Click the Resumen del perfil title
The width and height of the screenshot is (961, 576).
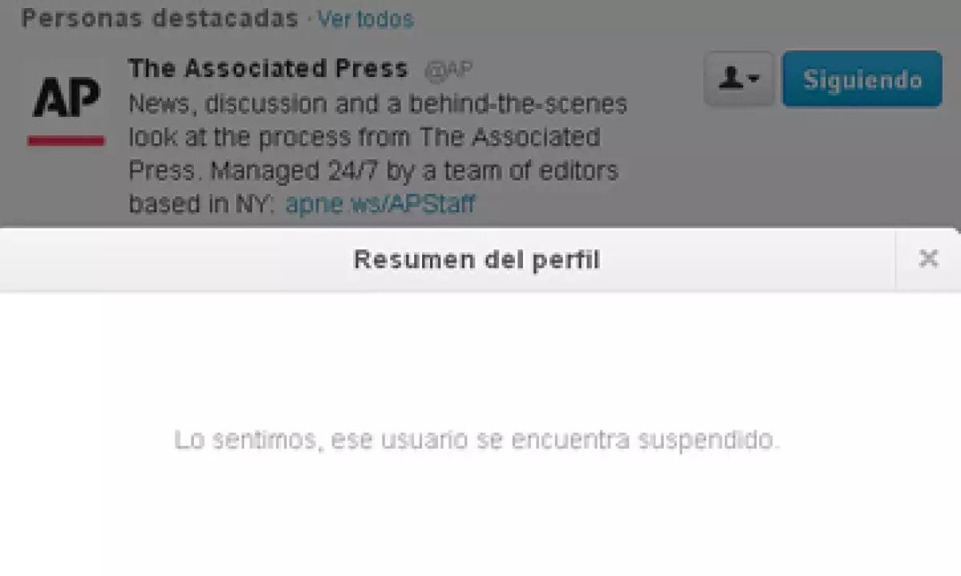coord(476,260)
